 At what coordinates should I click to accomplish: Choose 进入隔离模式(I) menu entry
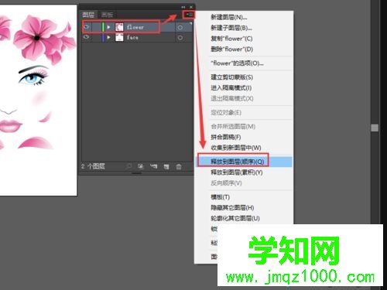[x=231, y=88]
